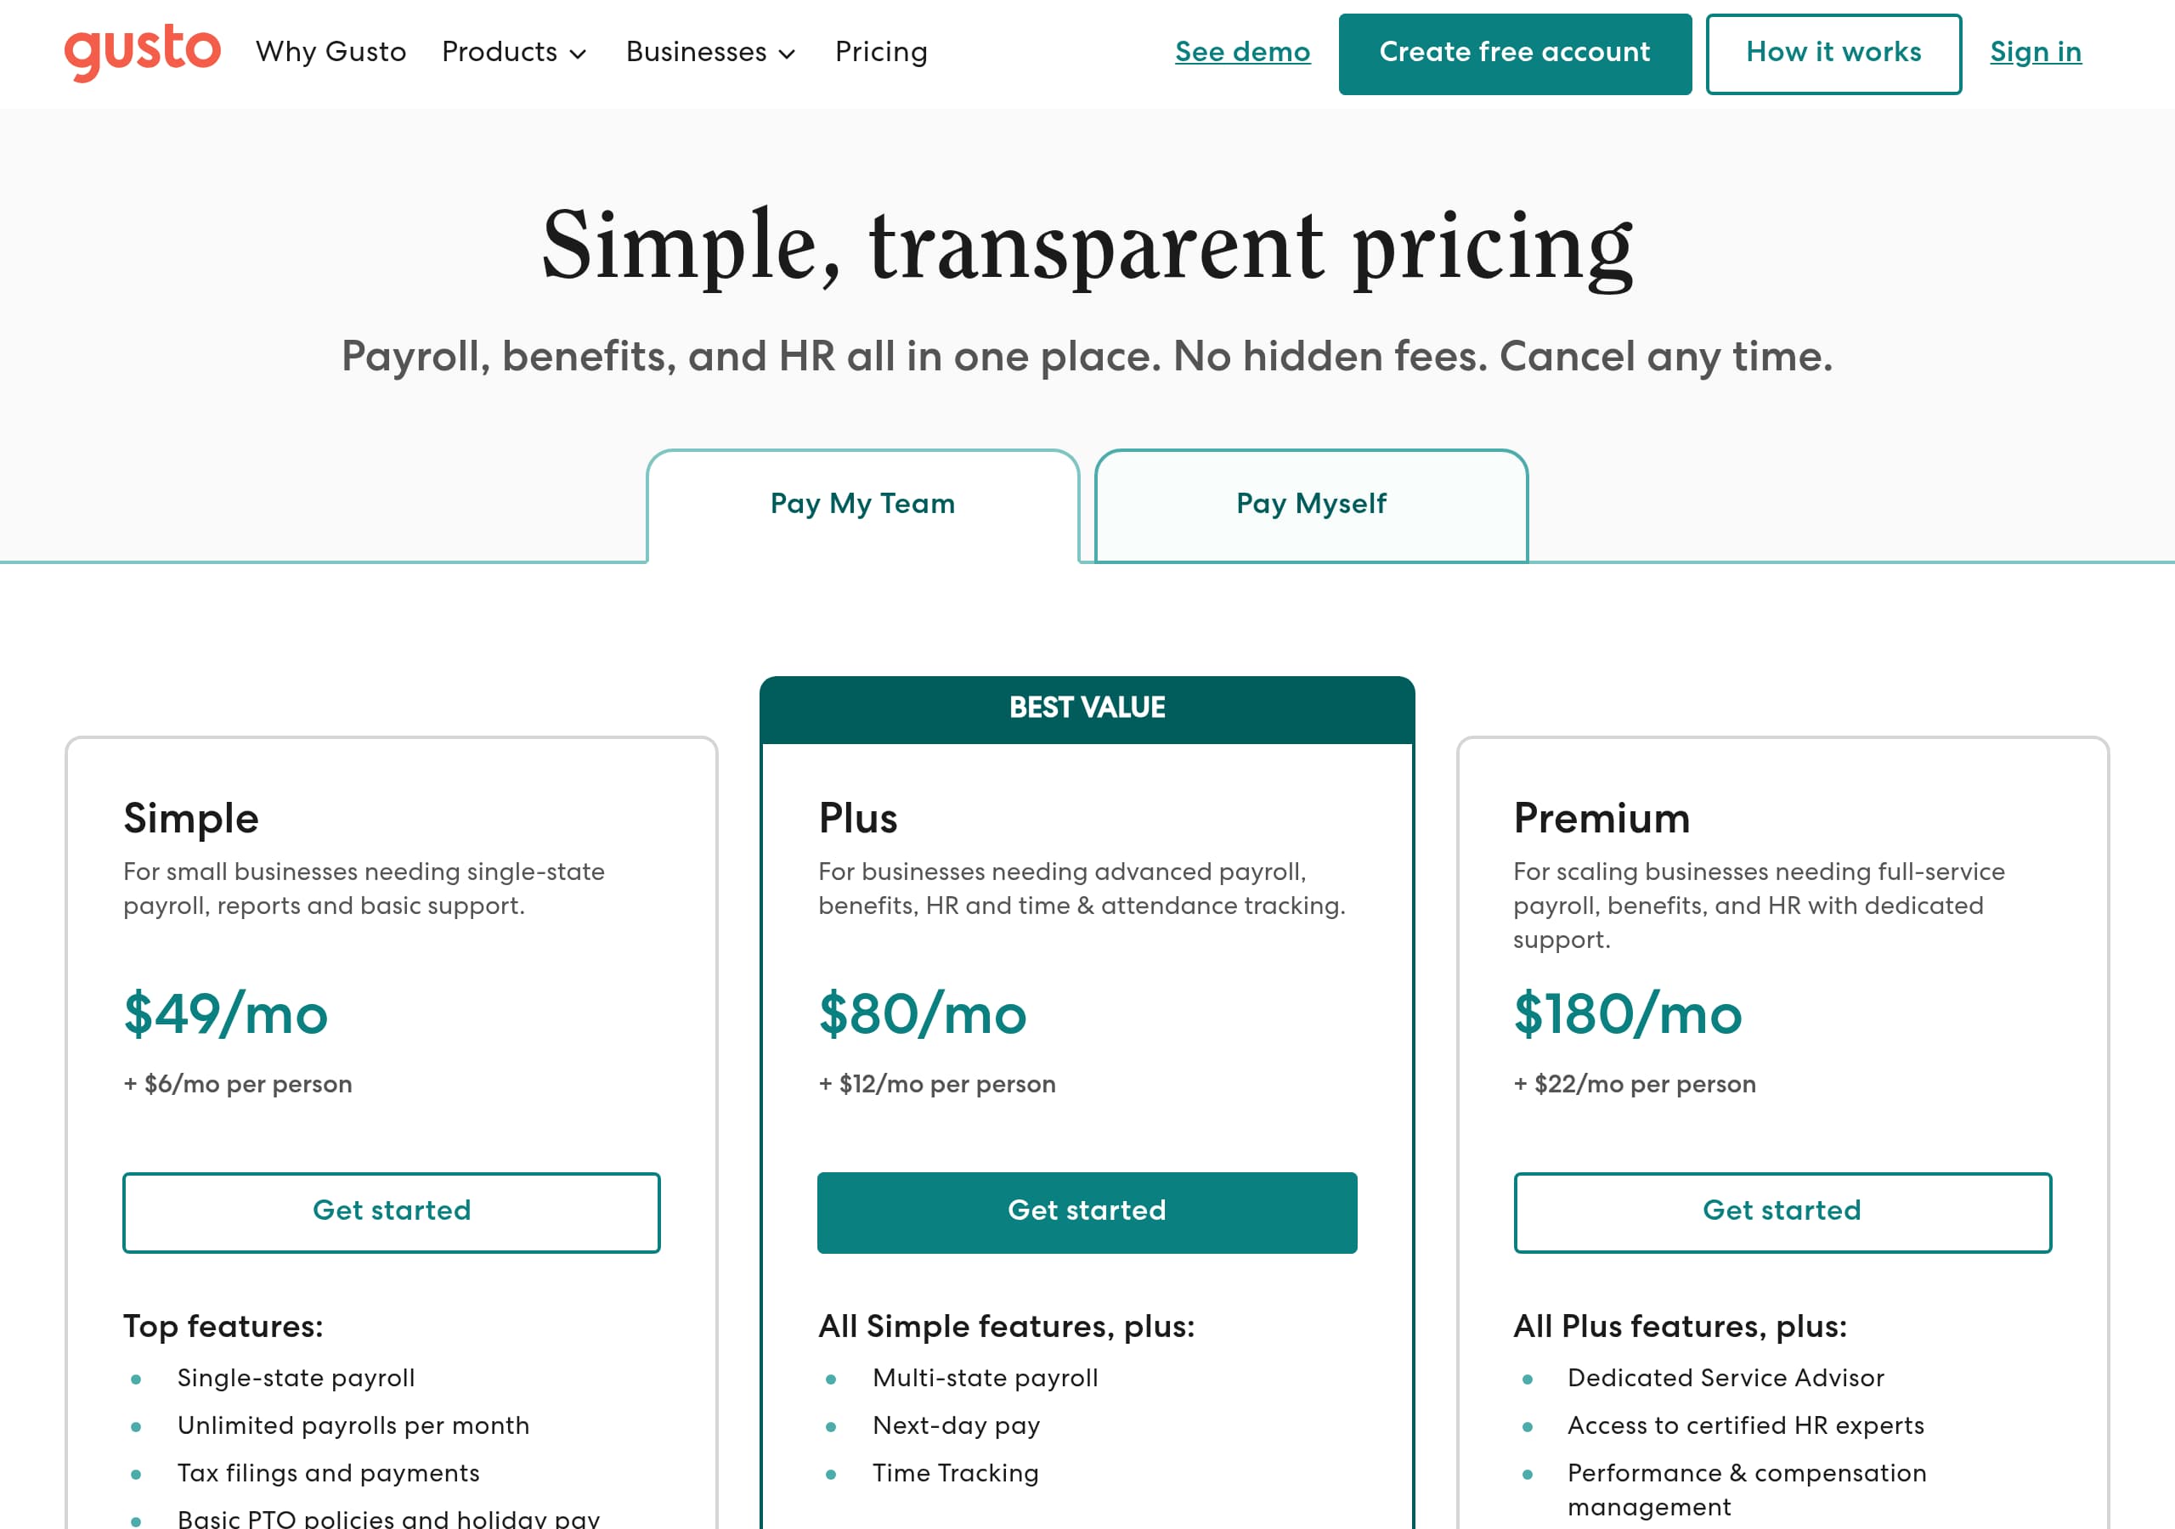
Task: Open the Pricing page from the navbar
Action: tap(881, 53)
